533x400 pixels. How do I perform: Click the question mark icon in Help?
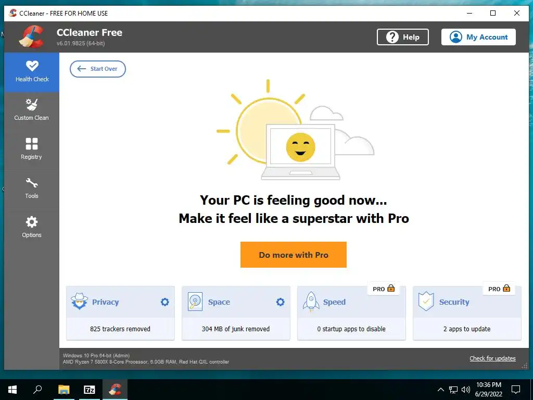click(392, 37)
